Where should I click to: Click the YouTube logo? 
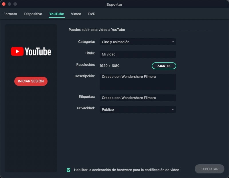(31, 52)
